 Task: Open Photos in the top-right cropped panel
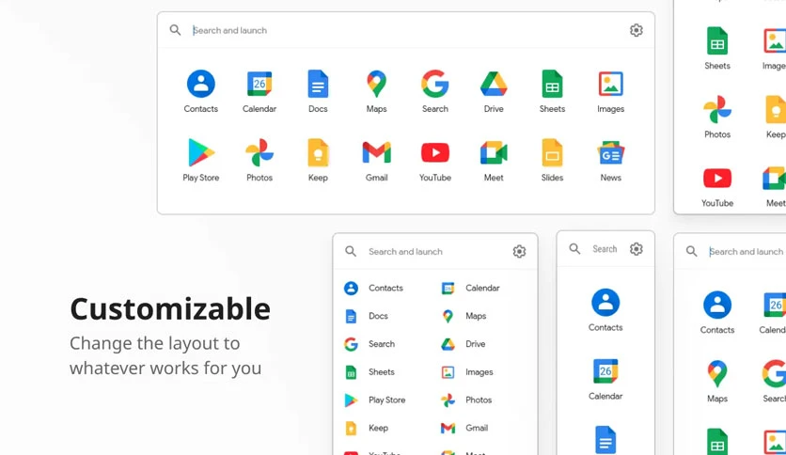[717, 117]
